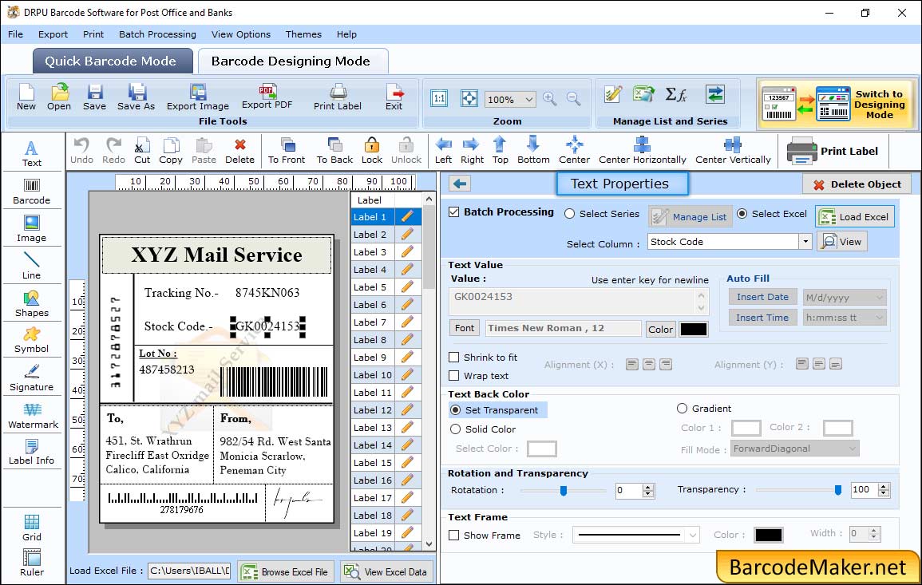This screenshot has width=922, height=585.
Task: Click the Browse Excel File button
Action: (x=287, y=572)
